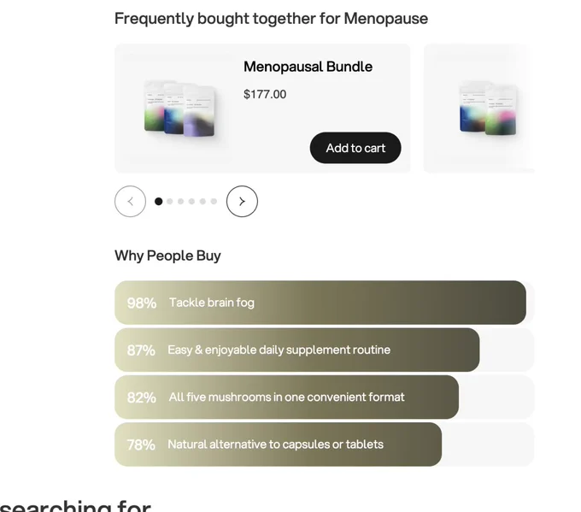Click the next carousel arrow
The width and height of the screenshot is (581, 512).
242,202
